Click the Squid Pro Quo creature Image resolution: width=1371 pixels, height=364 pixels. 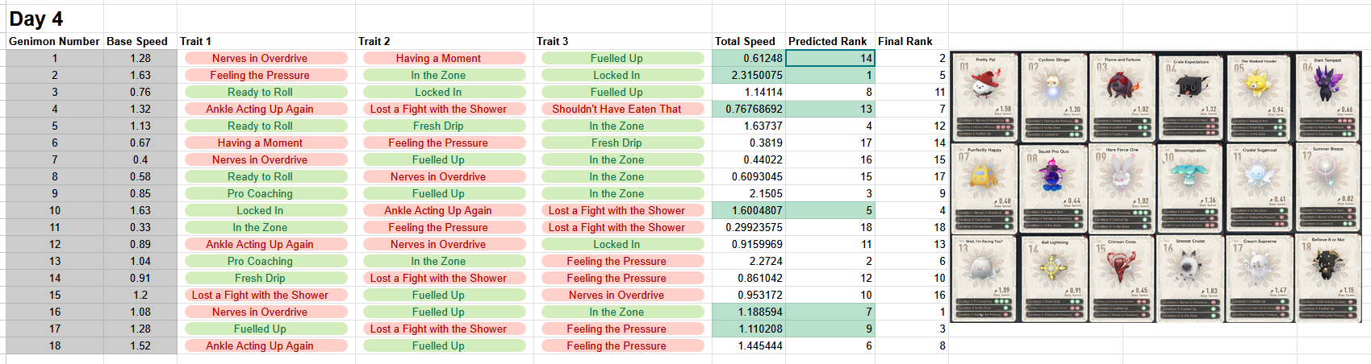(1053, 174)
